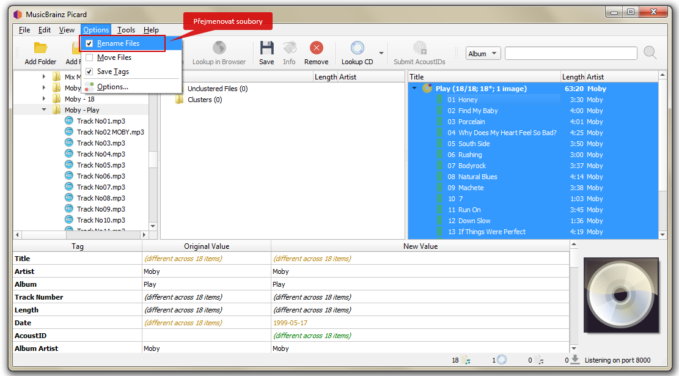Viewport: 679px width, 376px height.
Task: Click file browser vertical scrollbar down arrow
Action: [x=153, y=226]
